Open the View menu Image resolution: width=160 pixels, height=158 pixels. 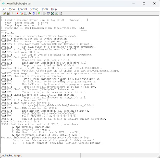12,9
